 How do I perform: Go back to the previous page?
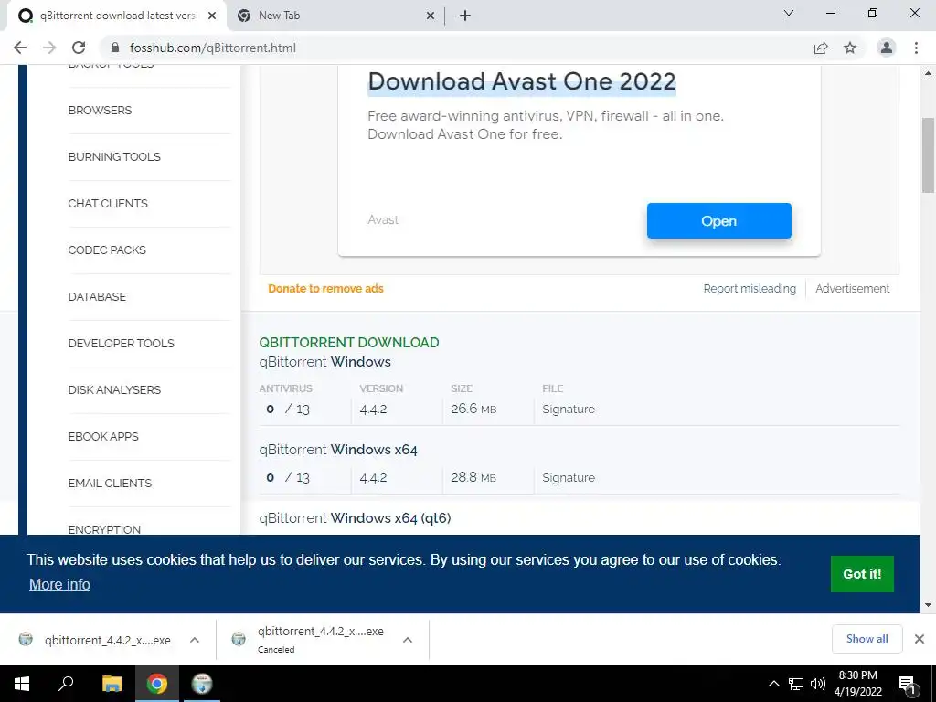pos(20,48)
